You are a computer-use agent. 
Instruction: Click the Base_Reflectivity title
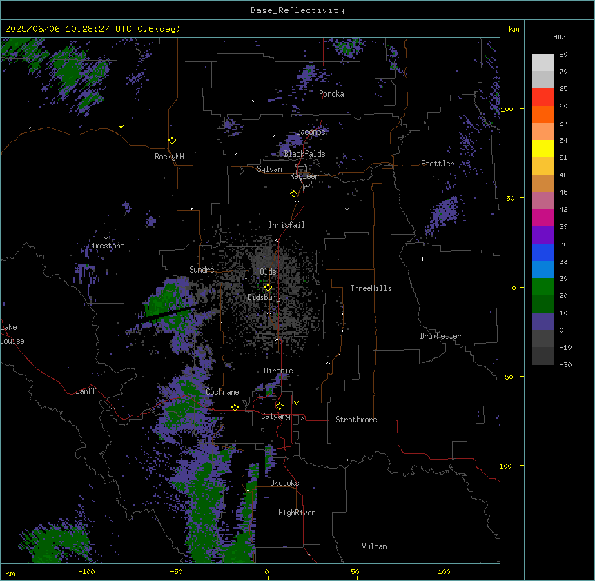coord(297,10)
